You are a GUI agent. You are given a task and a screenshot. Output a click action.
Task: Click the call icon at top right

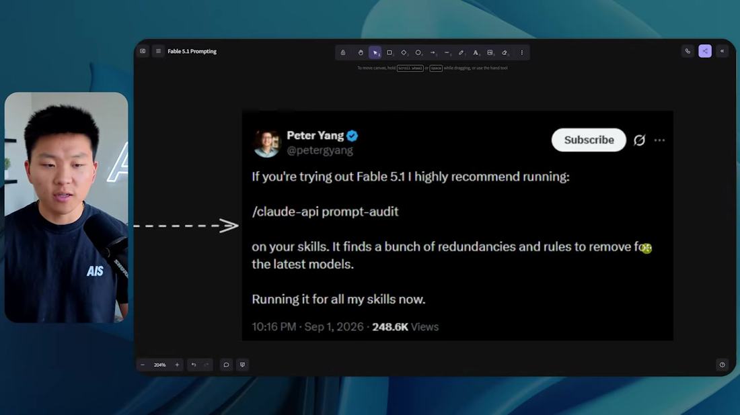(688, 51)
